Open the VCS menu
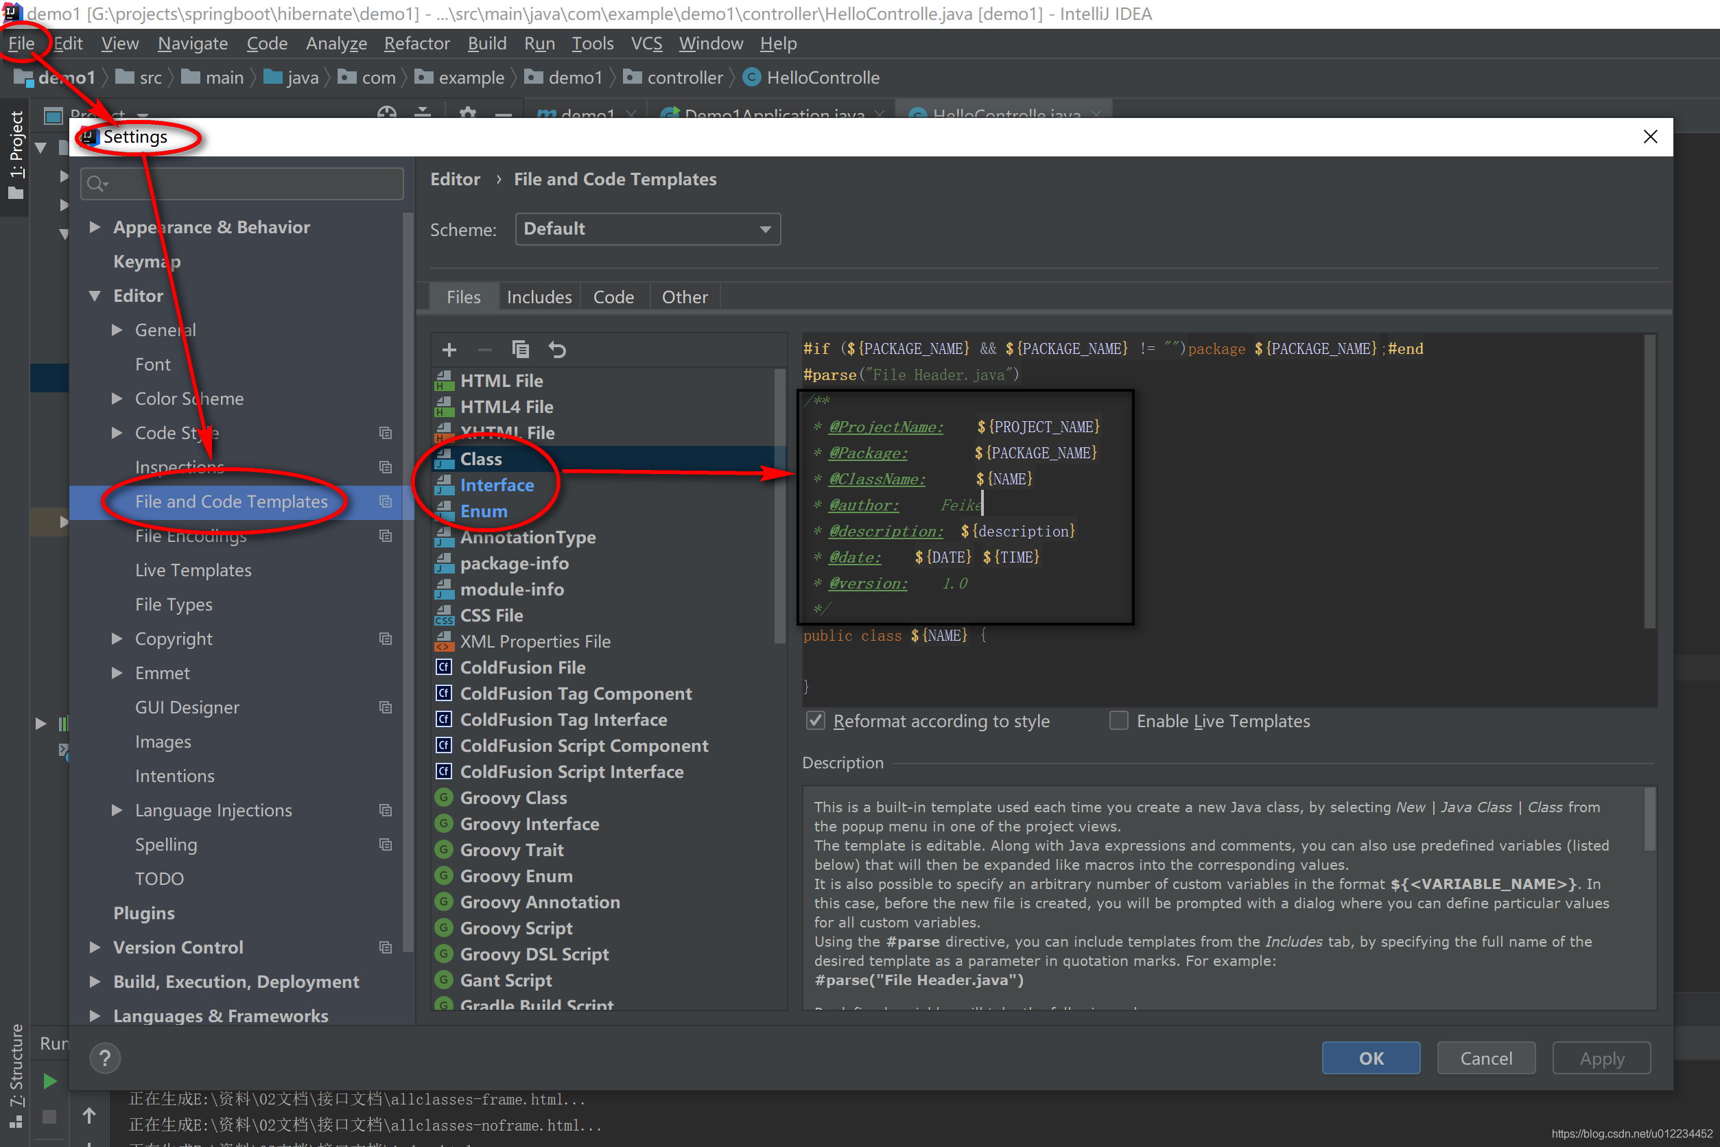Viewport: 1720px width, 1147px height. (x=647, y=43)
